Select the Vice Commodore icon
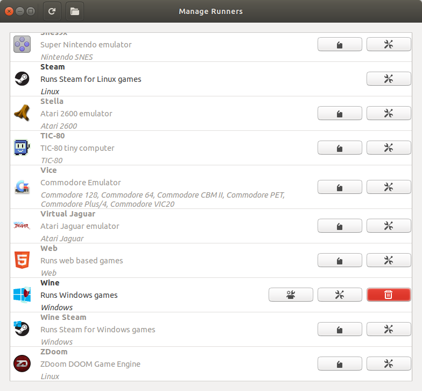422x391 pixels. tap(22, 187)
